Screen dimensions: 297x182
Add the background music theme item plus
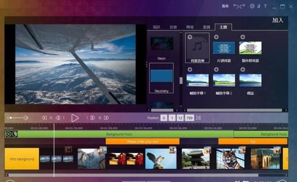tap(190, 37)
